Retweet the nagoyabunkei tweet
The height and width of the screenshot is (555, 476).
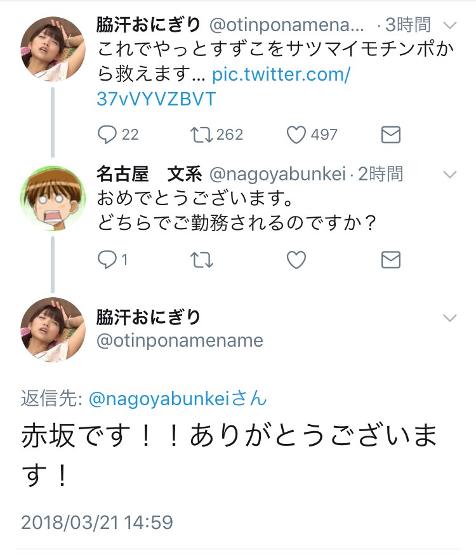click(202, 260)
